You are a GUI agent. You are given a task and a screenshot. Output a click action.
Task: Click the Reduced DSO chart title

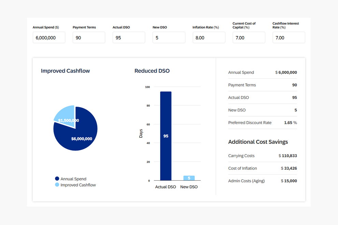[x=152, y=71]
